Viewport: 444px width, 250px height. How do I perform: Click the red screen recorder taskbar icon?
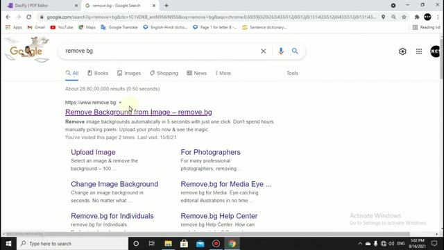pyautogui.click(x=216, y=244)
